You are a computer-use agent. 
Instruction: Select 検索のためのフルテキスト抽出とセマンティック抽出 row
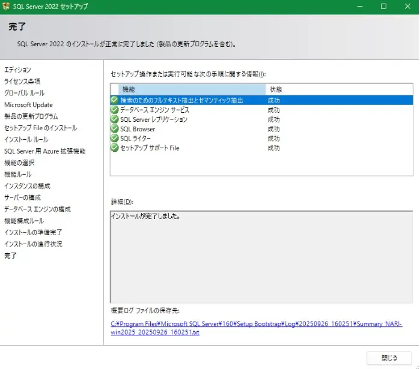(x=261, y=100)
